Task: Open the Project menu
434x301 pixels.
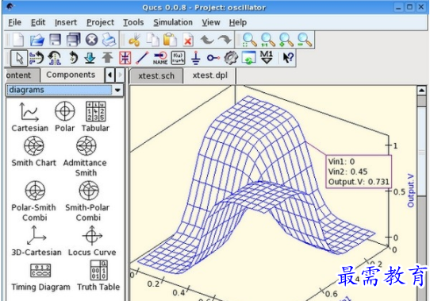Action: (x=100, y=22)
